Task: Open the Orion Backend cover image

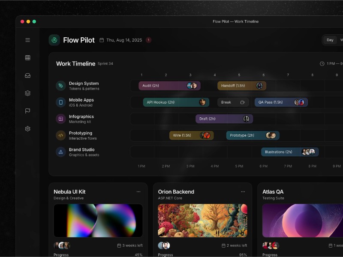Action: pos(202,221)
